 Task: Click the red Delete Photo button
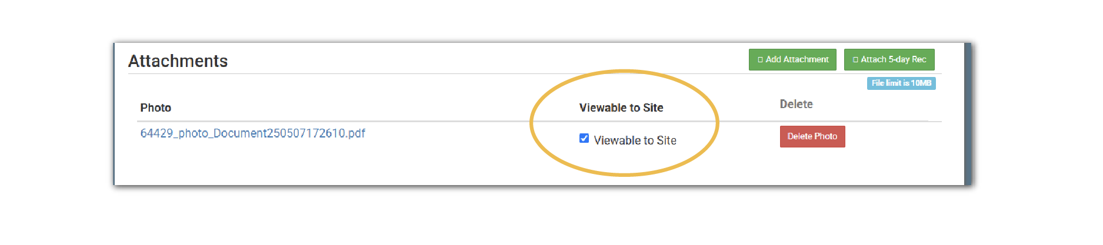(x=812, y=136)
